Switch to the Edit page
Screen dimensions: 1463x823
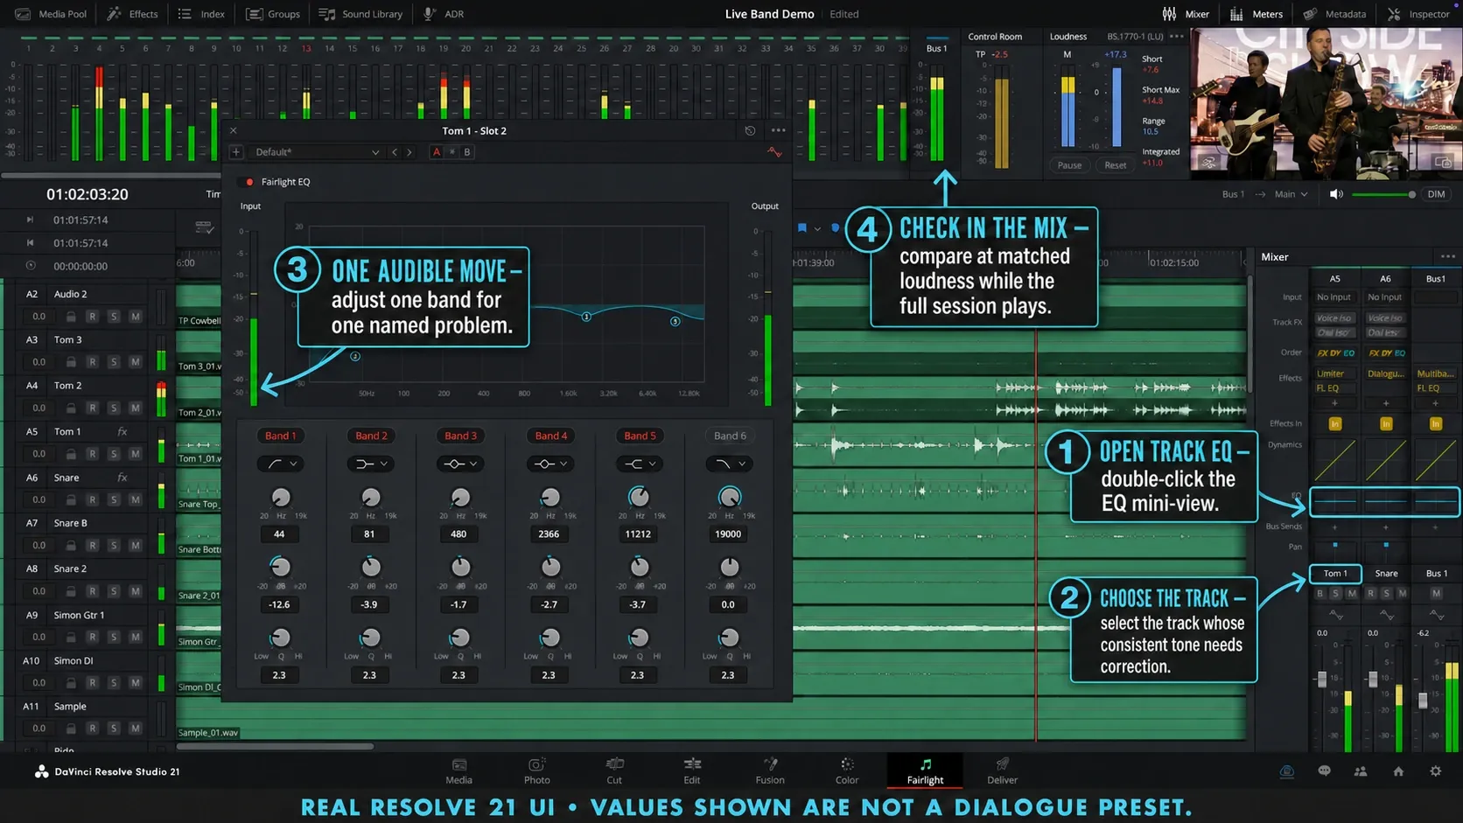pyautogui.click(x=692, y=771)
